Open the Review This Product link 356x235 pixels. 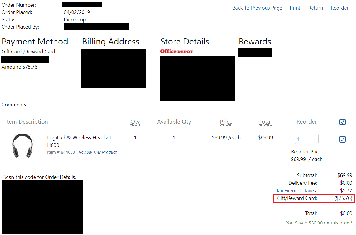click(97, 152)
